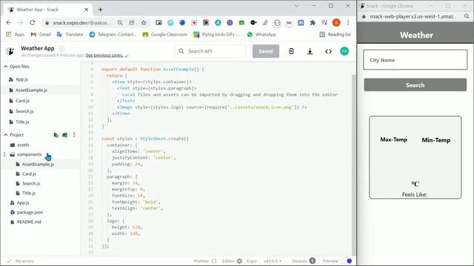Image resolution: width=474 pixels, height=266 pixels.
Task: Reload the browser page
Action: pos(33,23)
